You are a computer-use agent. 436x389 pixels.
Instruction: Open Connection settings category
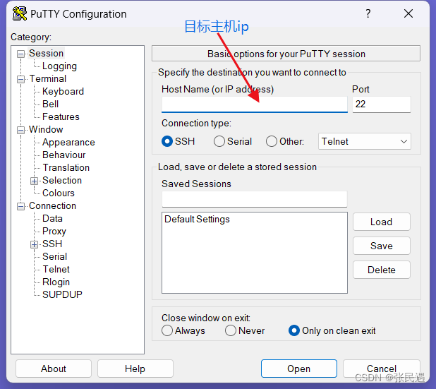52,205
